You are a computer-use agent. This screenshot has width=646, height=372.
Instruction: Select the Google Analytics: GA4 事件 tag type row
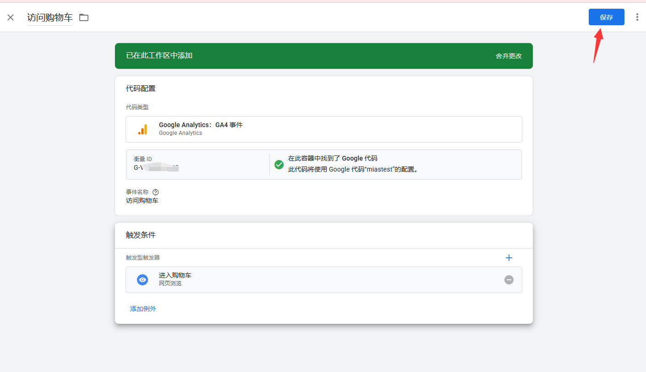click(x=323, y=129)
